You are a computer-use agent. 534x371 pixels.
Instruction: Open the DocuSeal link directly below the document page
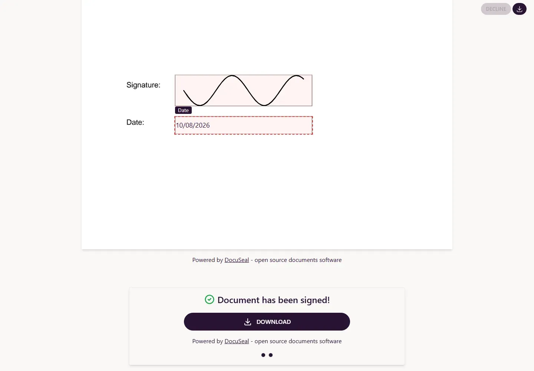pos(237,260)
